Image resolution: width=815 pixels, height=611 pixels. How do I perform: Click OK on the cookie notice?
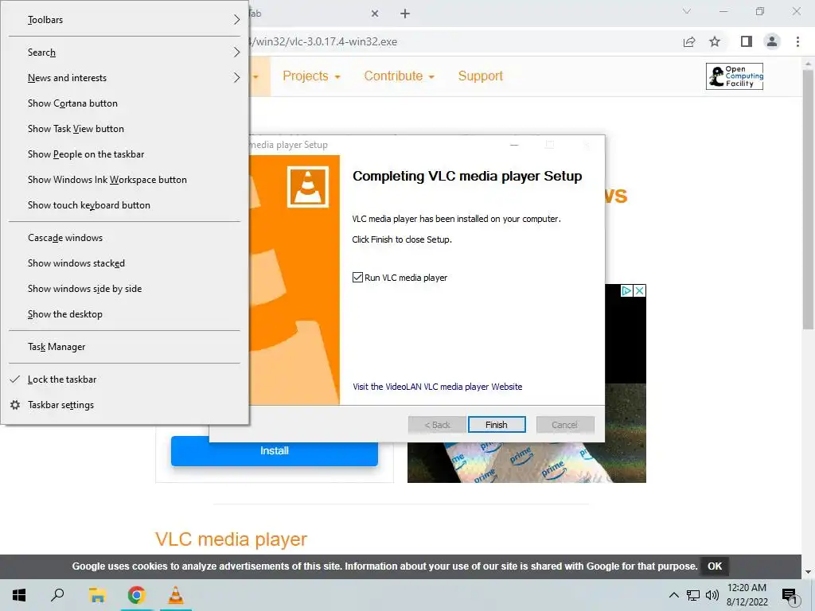click(715, 566)
